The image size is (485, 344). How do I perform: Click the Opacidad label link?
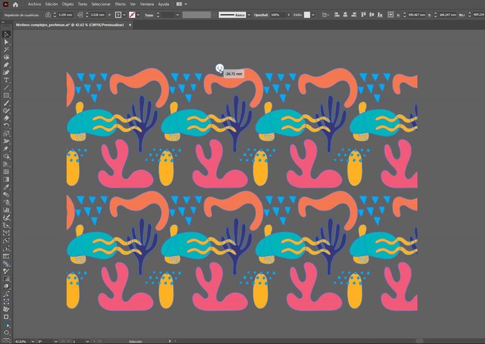point(260,15)
